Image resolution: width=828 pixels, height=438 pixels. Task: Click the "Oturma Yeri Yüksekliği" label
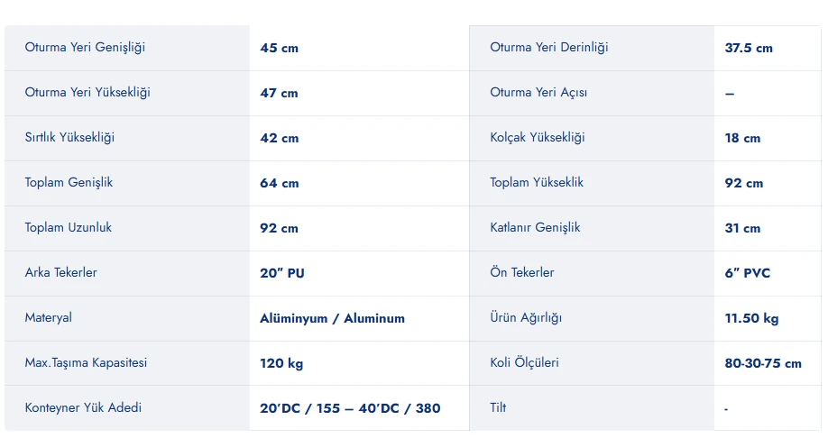pyautogui.click(x=87, y=93)
